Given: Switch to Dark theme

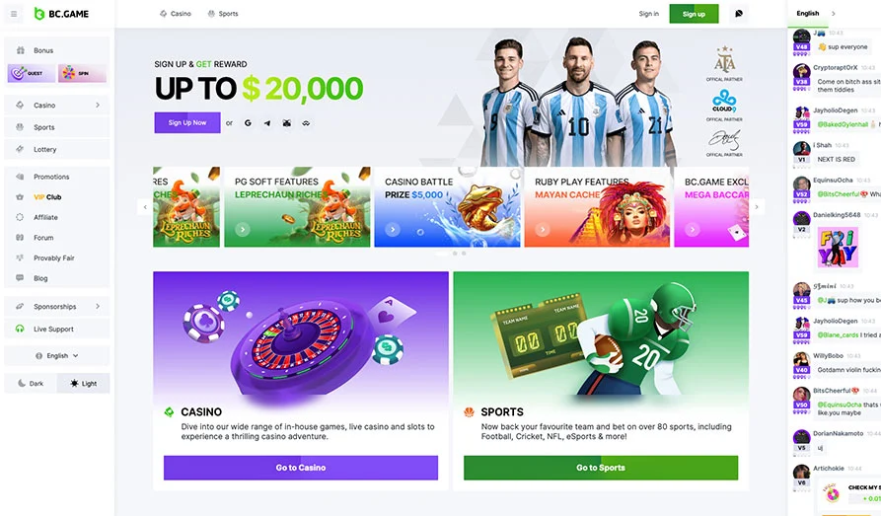Looking at the screenshot, I should click(31, 384).
